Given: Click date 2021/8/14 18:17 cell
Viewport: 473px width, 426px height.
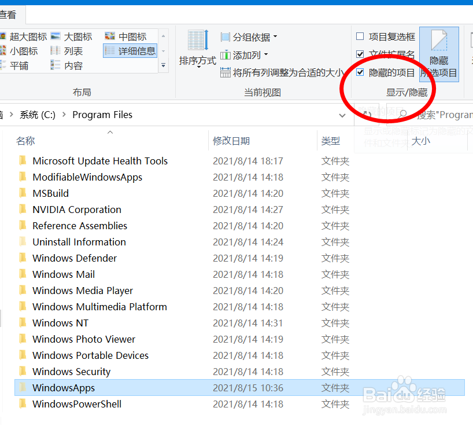Looking at the screenshot, I should click(248, 161).
